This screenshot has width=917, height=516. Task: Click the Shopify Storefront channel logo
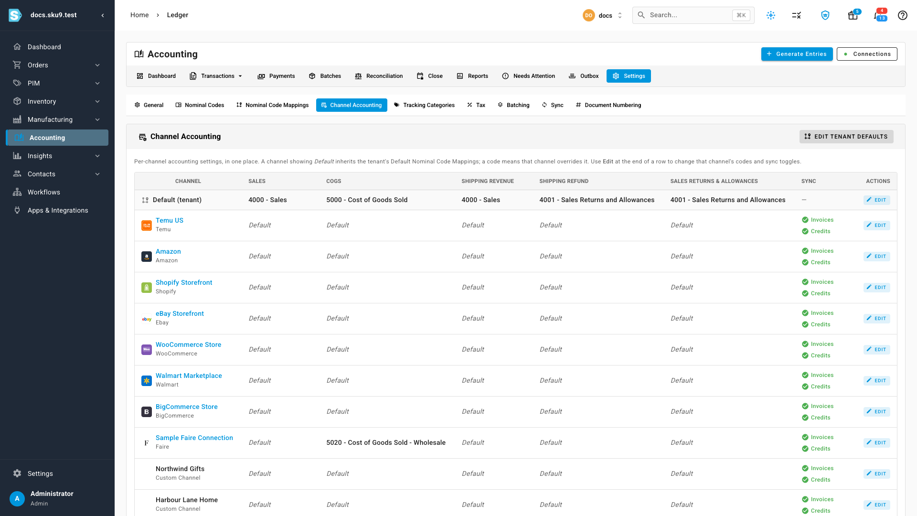click(147, 288)
